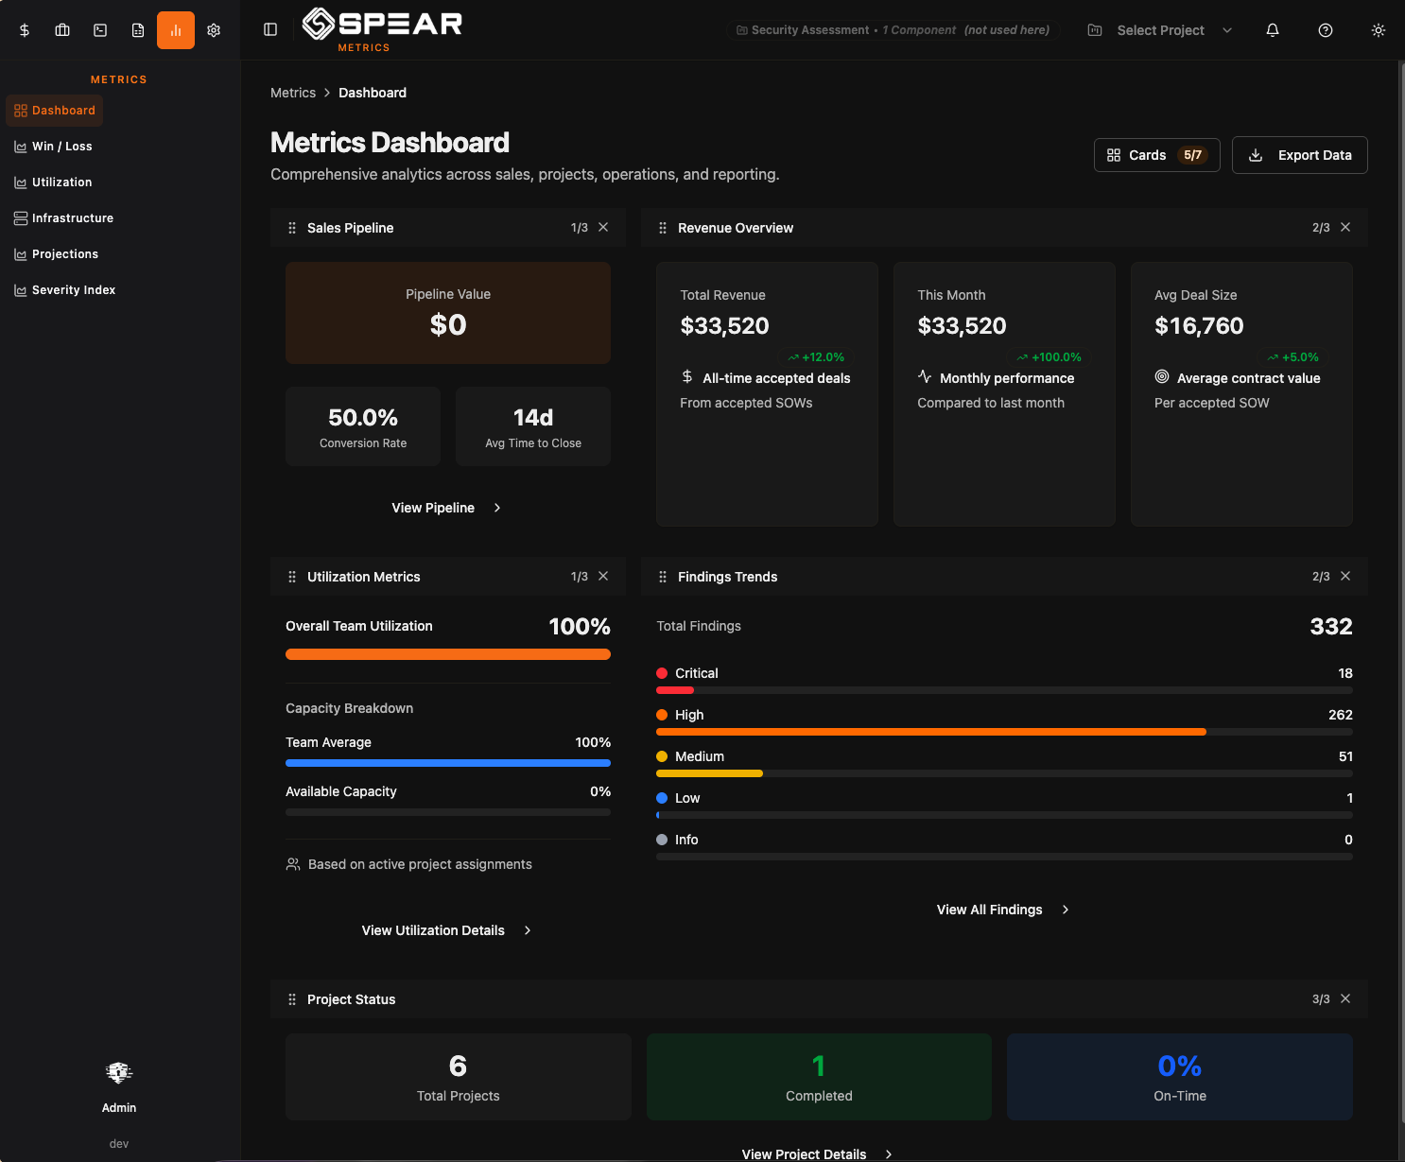Open the settings gear icon

coord(214,29)
